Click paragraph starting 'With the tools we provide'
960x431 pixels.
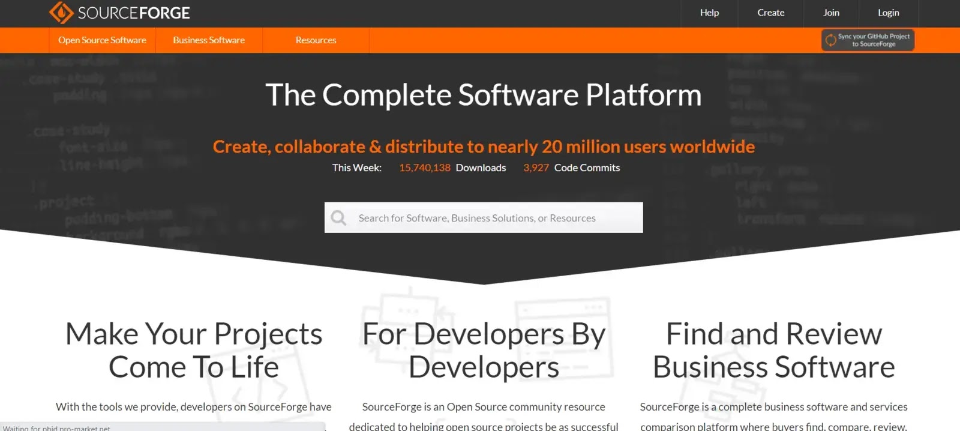click(x=194, y=407)
